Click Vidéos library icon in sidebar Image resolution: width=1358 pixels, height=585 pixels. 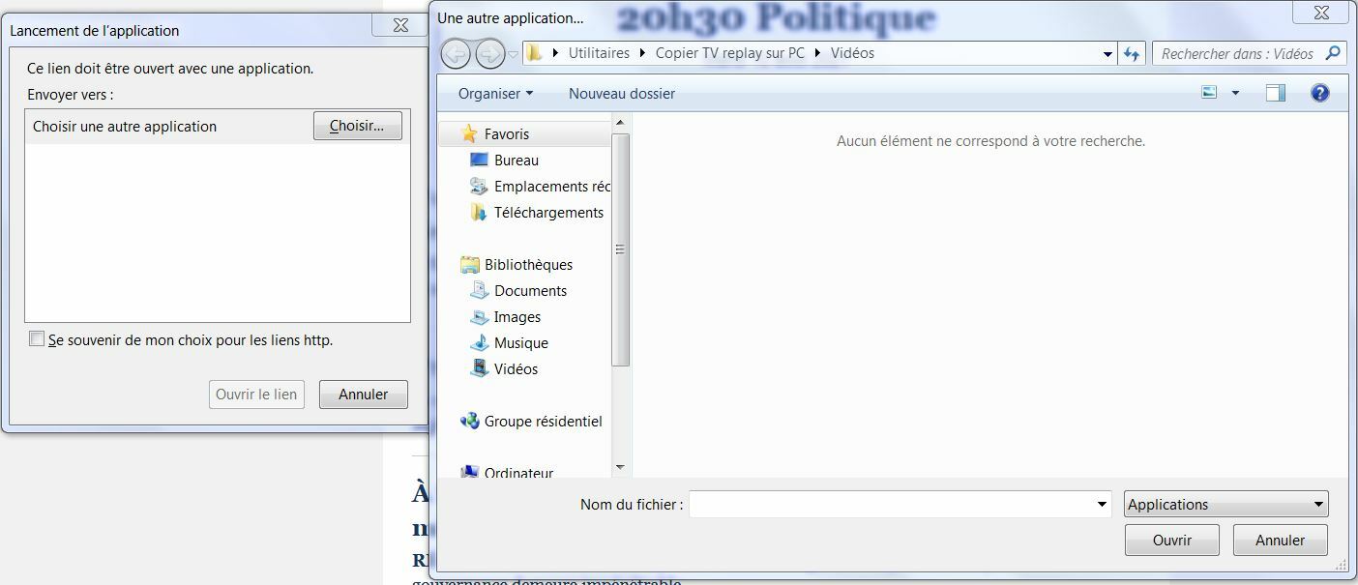(x=479, y=368)
